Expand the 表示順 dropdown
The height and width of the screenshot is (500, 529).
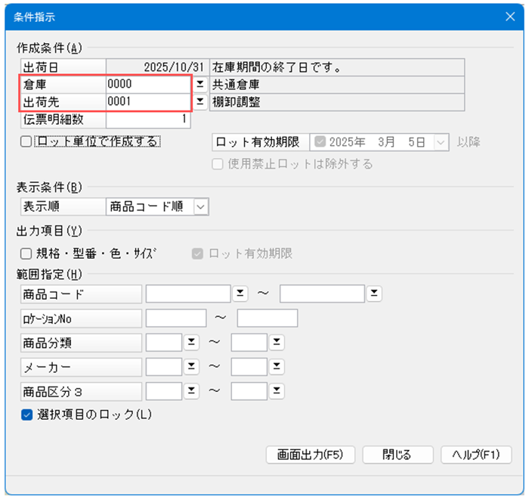(x=200, y=207)
